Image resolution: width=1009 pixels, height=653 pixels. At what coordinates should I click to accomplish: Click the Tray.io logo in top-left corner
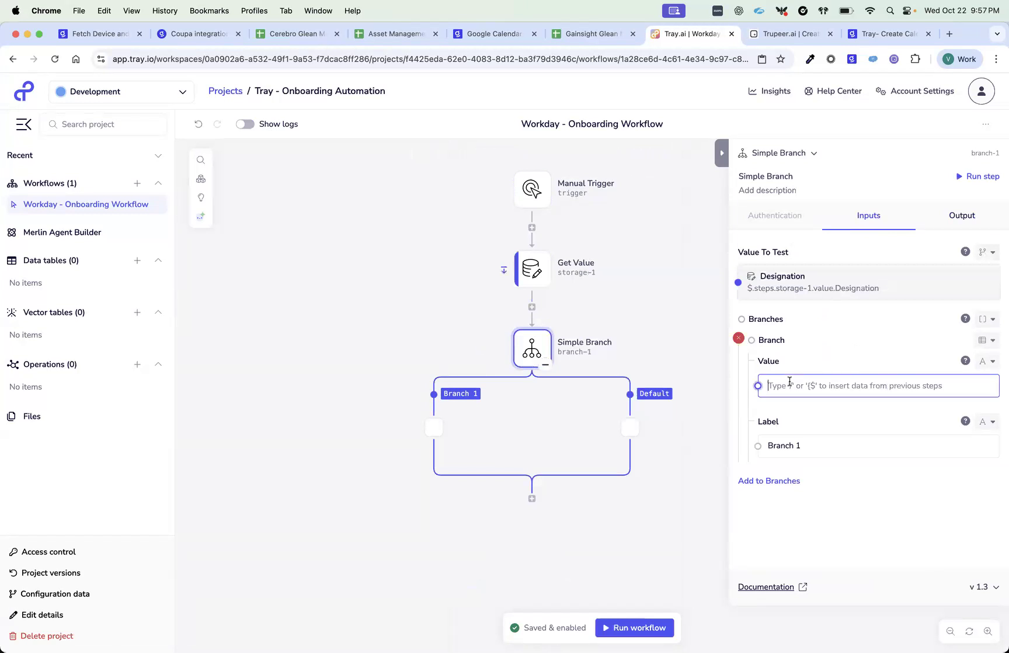pyautogui.click(x=23, y=91)
